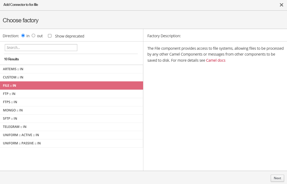Select ARTEMIS :: IN factory
The width and height of the screenshot is (287, 184).
[13, 69]
